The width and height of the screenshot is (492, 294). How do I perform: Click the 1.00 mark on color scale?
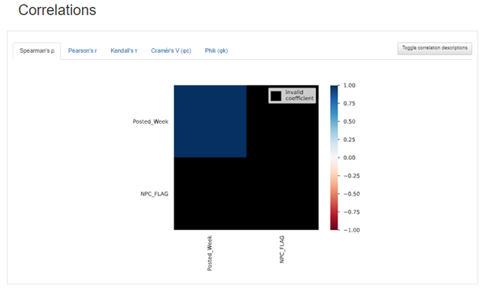tap(349, 85)
